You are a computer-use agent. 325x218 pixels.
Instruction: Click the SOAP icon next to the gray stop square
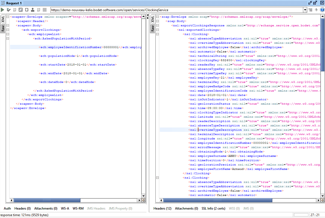pos(39,10)
